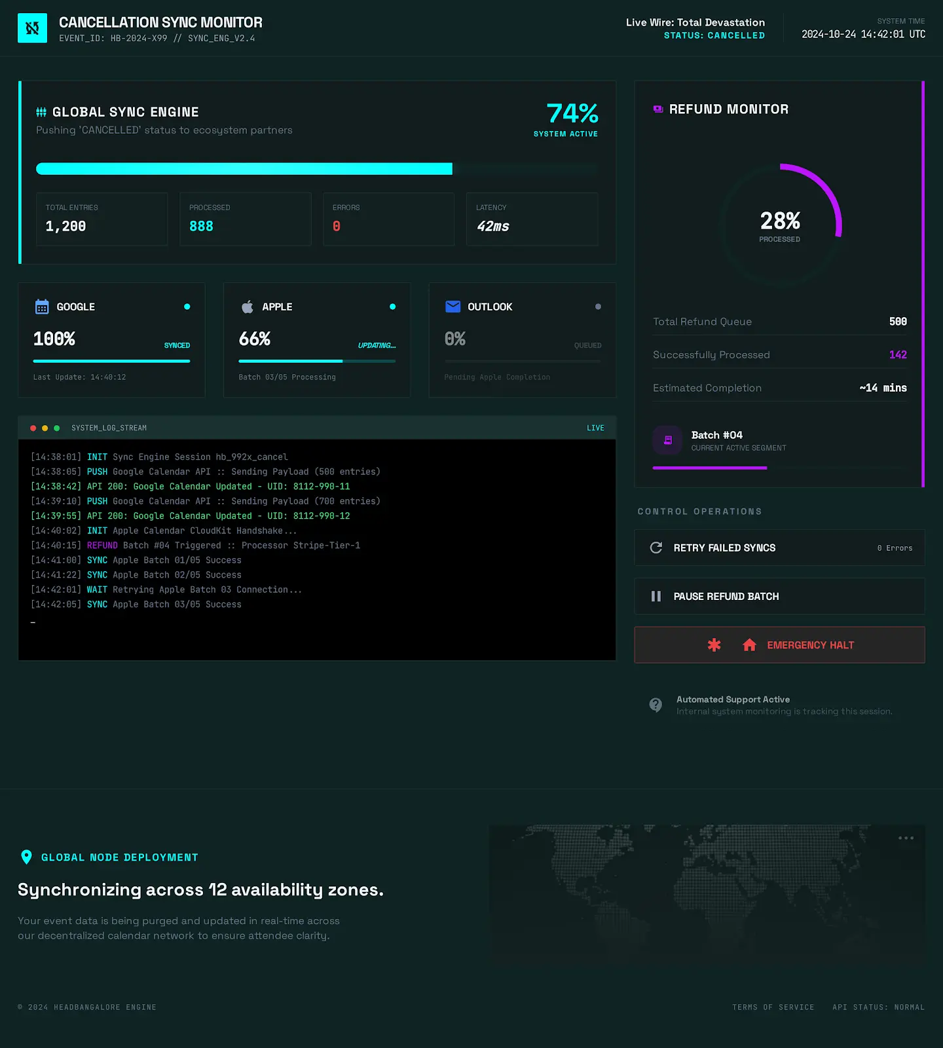Pause the refund batch

pyautogui.click(x=779, y=596)
